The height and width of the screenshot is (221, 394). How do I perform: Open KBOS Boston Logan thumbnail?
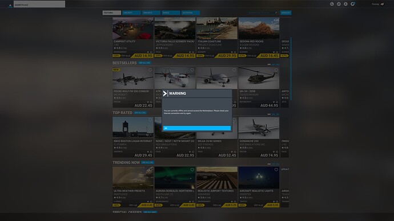[x=133, y=128]
